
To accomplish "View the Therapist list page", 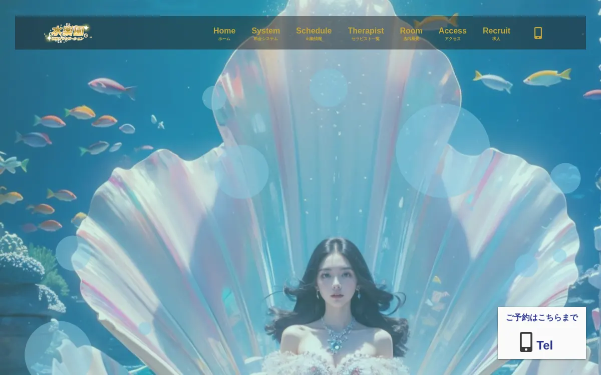I will tap(366, 33).
